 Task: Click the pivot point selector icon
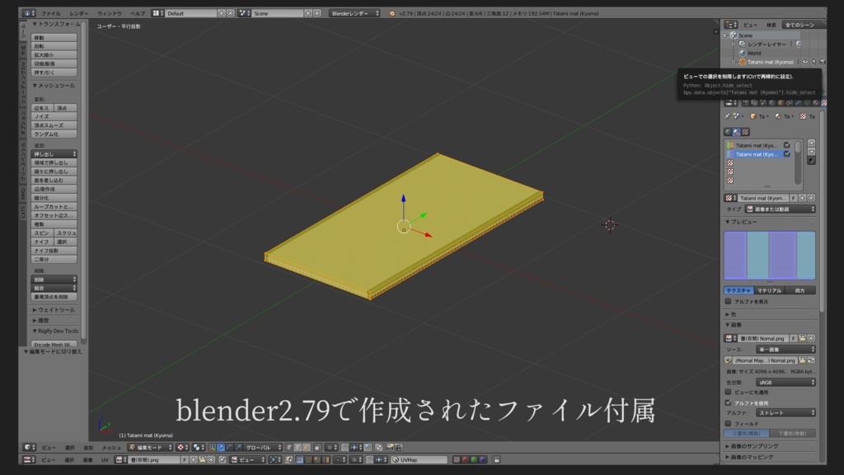pyautogui.click(x=199, y=448)
